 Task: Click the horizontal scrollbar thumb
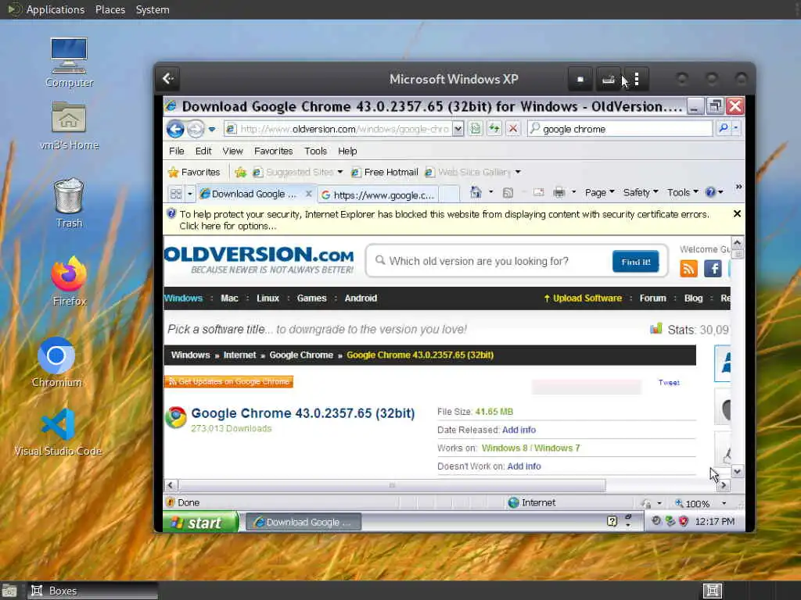pos(392,485)
